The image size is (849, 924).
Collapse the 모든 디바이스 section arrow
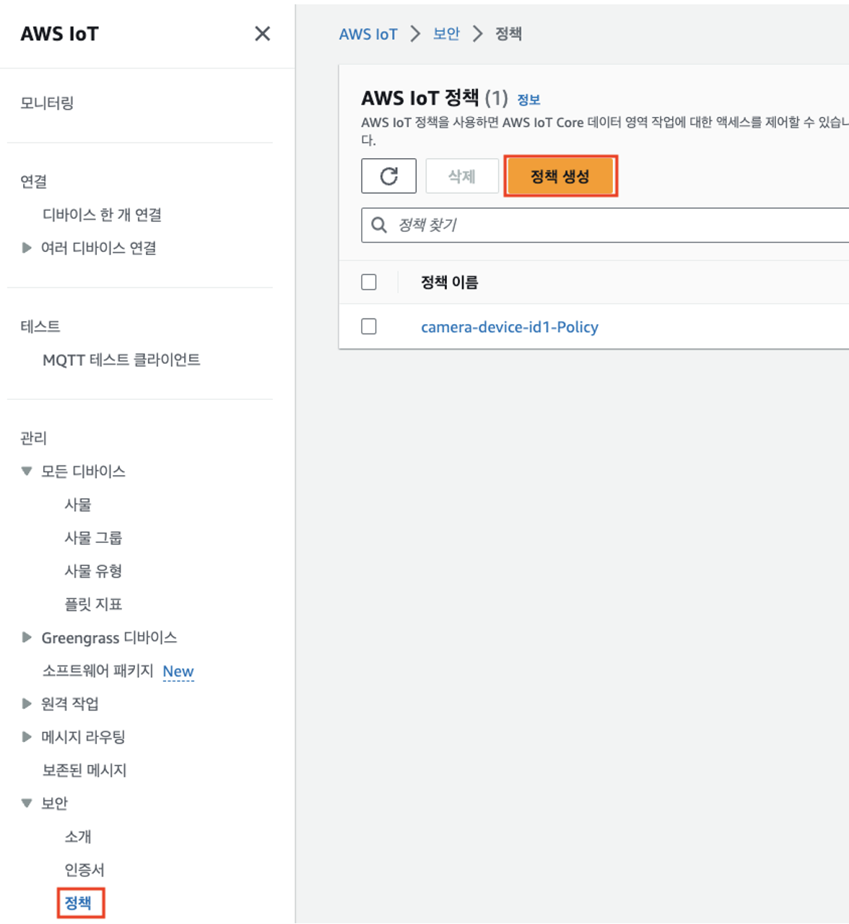[x=27, y=471]
